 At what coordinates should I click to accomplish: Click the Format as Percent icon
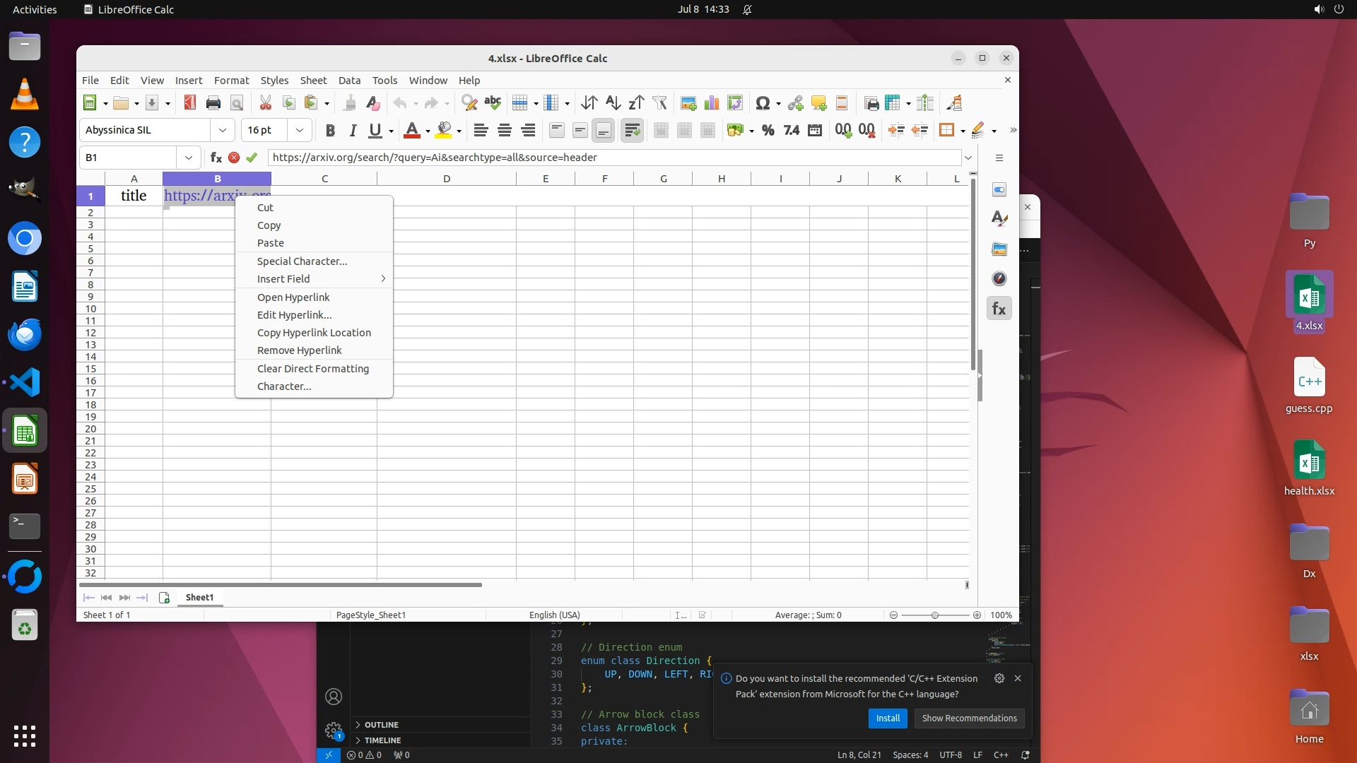click(768, 130)
